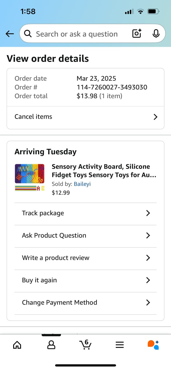Expand Track package chevron
Viewport: 171px width, 370px height.
tap(148, 213)
